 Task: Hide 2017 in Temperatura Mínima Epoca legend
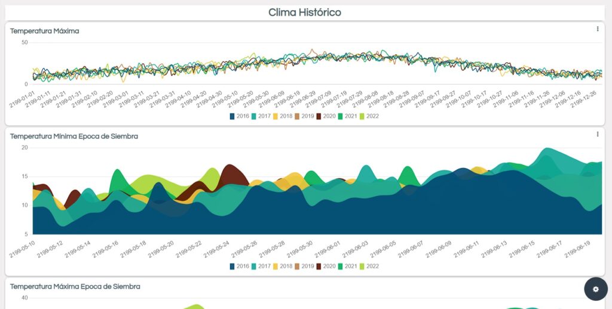point(261,267)
